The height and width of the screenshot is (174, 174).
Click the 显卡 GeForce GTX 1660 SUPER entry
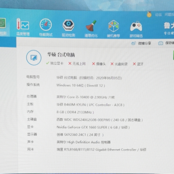click(x=93, y=127)
